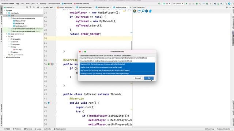
Task: Select the MainActivity entry in the dialog list
Action: point(117,64)
